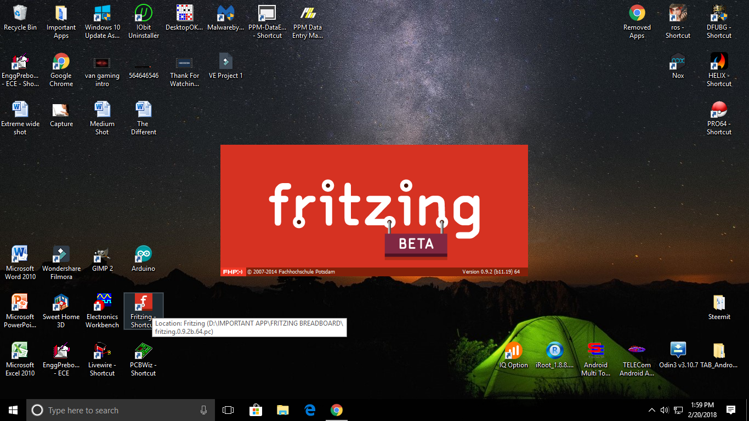Select the Extreme wide shot Word document
Image resolution: width=749 pixels, height=421 pixels.
pyautogui.click(x=20, y=118)
